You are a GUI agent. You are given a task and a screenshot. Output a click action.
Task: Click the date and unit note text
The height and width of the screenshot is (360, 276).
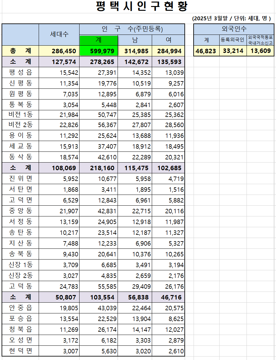click(x=231, y=18)
